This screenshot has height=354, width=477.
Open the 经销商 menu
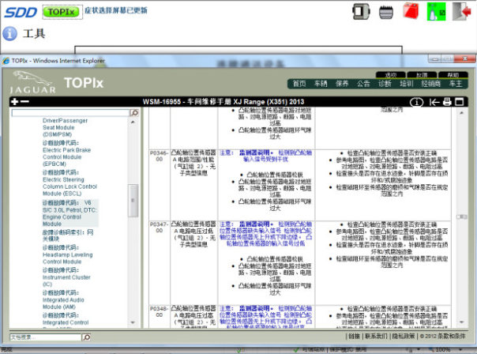click(430, 84)
